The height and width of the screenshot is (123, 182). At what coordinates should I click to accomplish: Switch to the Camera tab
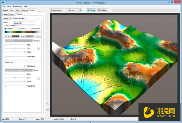coord(5,14)
